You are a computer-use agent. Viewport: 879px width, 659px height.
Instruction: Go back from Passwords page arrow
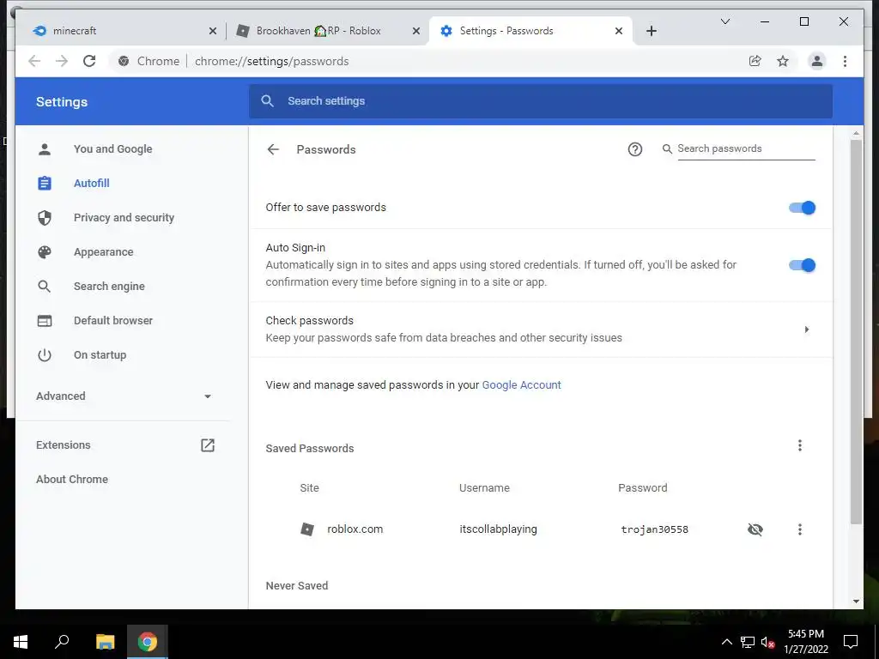(273, 149)
